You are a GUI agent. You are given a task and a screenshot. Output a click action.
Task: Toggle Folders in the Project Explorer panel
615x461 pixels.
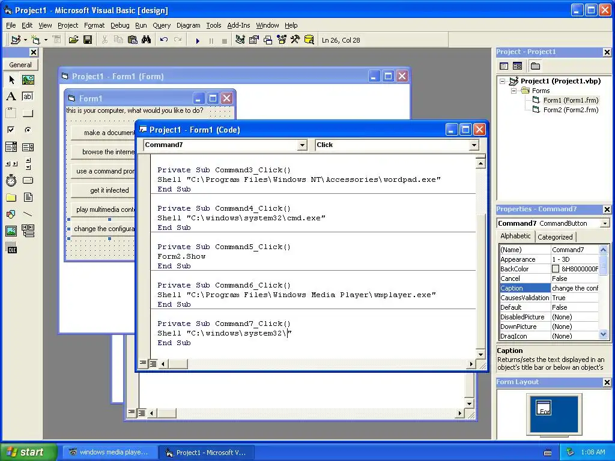[535, 66]
